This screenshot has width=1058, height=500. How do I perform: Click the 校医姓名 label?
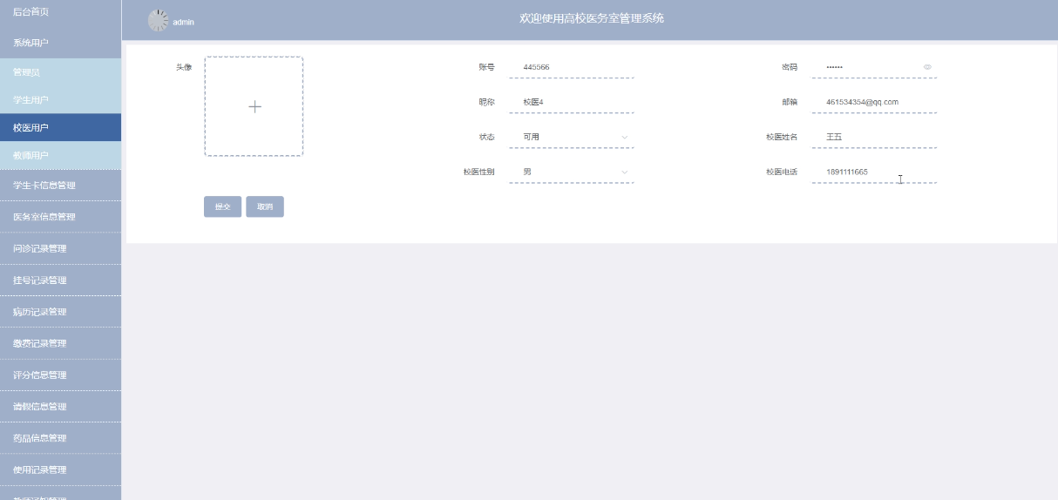coord(782,137)
